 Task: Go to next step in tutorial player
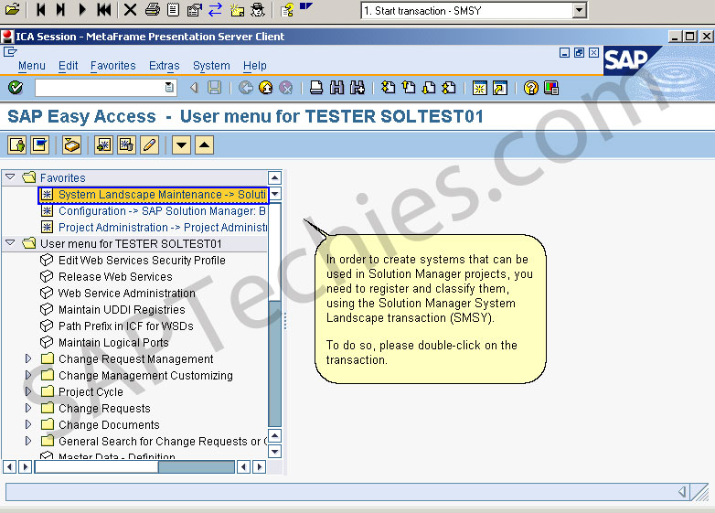[60, 9]
